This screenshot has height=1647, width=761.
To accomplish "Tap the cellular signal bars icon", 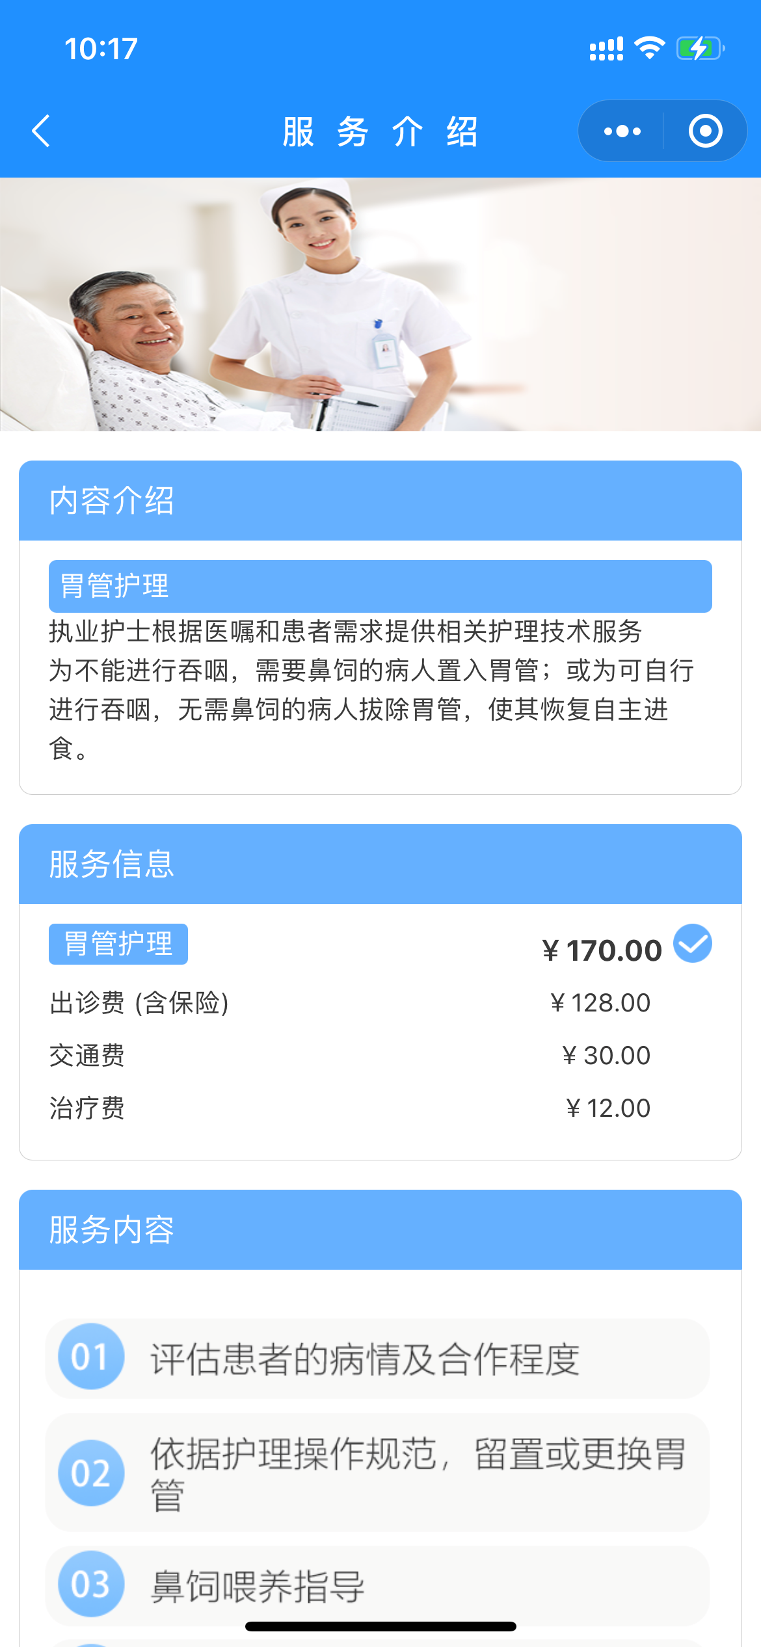I will pos(606,49).
